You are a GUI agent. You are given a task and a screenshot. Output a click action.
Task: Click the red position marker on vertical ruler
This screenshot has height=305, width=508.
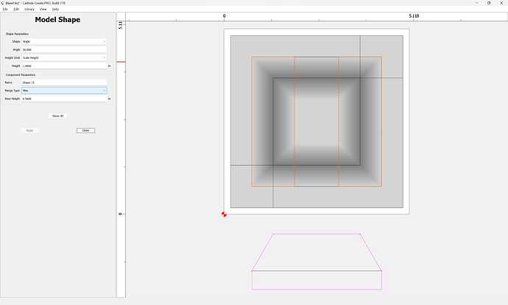121,62
